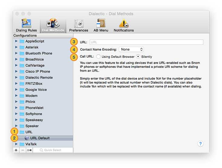Open the Contact Name Encoding dropdown
222x168 pixels.
(x=131, y=49)
